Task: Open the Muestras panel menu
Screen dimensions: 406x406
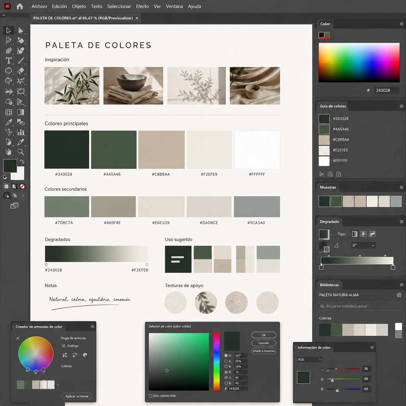Action: tap(402, 187)
